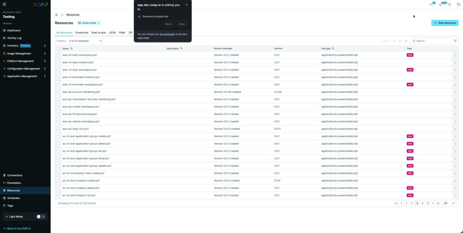
Task: Click the filter funnel icon beside Search
Action: pyautogui.click(x=455, y=41)
